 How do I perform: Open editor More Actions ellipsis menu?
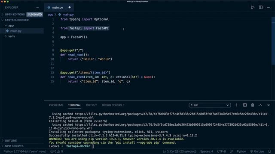[269, 8]
